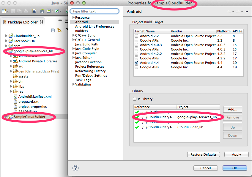This screenshot has width=252, height=177.
Task: Click the Print icon in Eclipse toolbar
Action: [26, 11]
